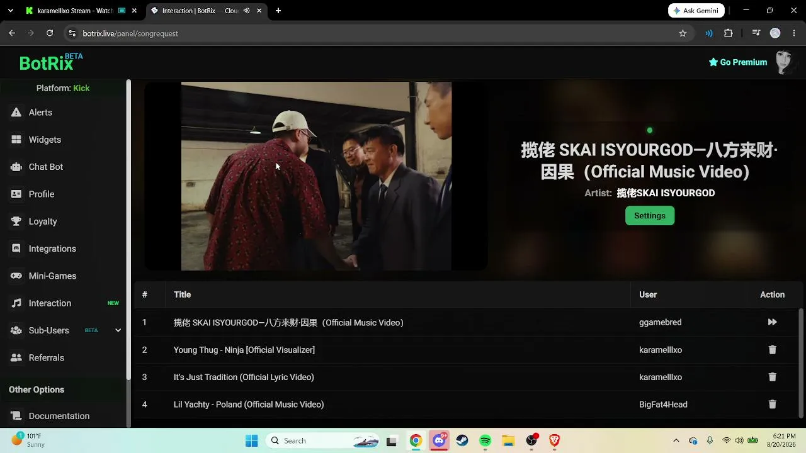Open volume control in system tray
Image resolution: width=806 pixels, height=453 pixels.
tap(739, 440)
